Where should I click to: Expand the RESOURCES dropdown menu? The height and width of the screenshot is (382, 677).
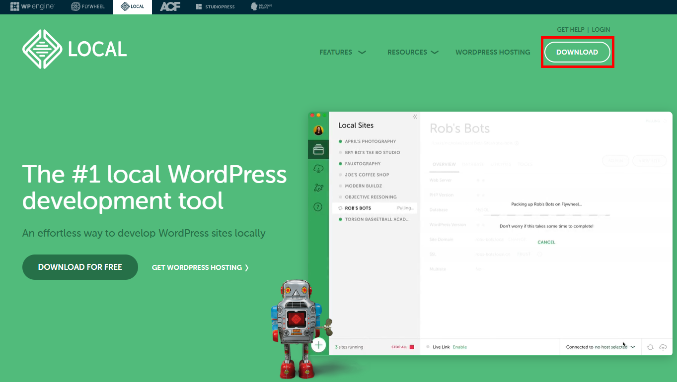[x=413, y=52]
